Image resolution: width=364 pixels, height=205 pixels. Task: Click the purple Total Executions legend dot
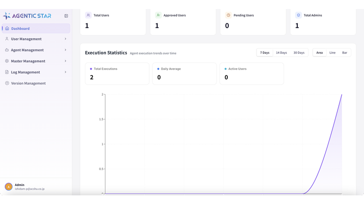(91, 69)
